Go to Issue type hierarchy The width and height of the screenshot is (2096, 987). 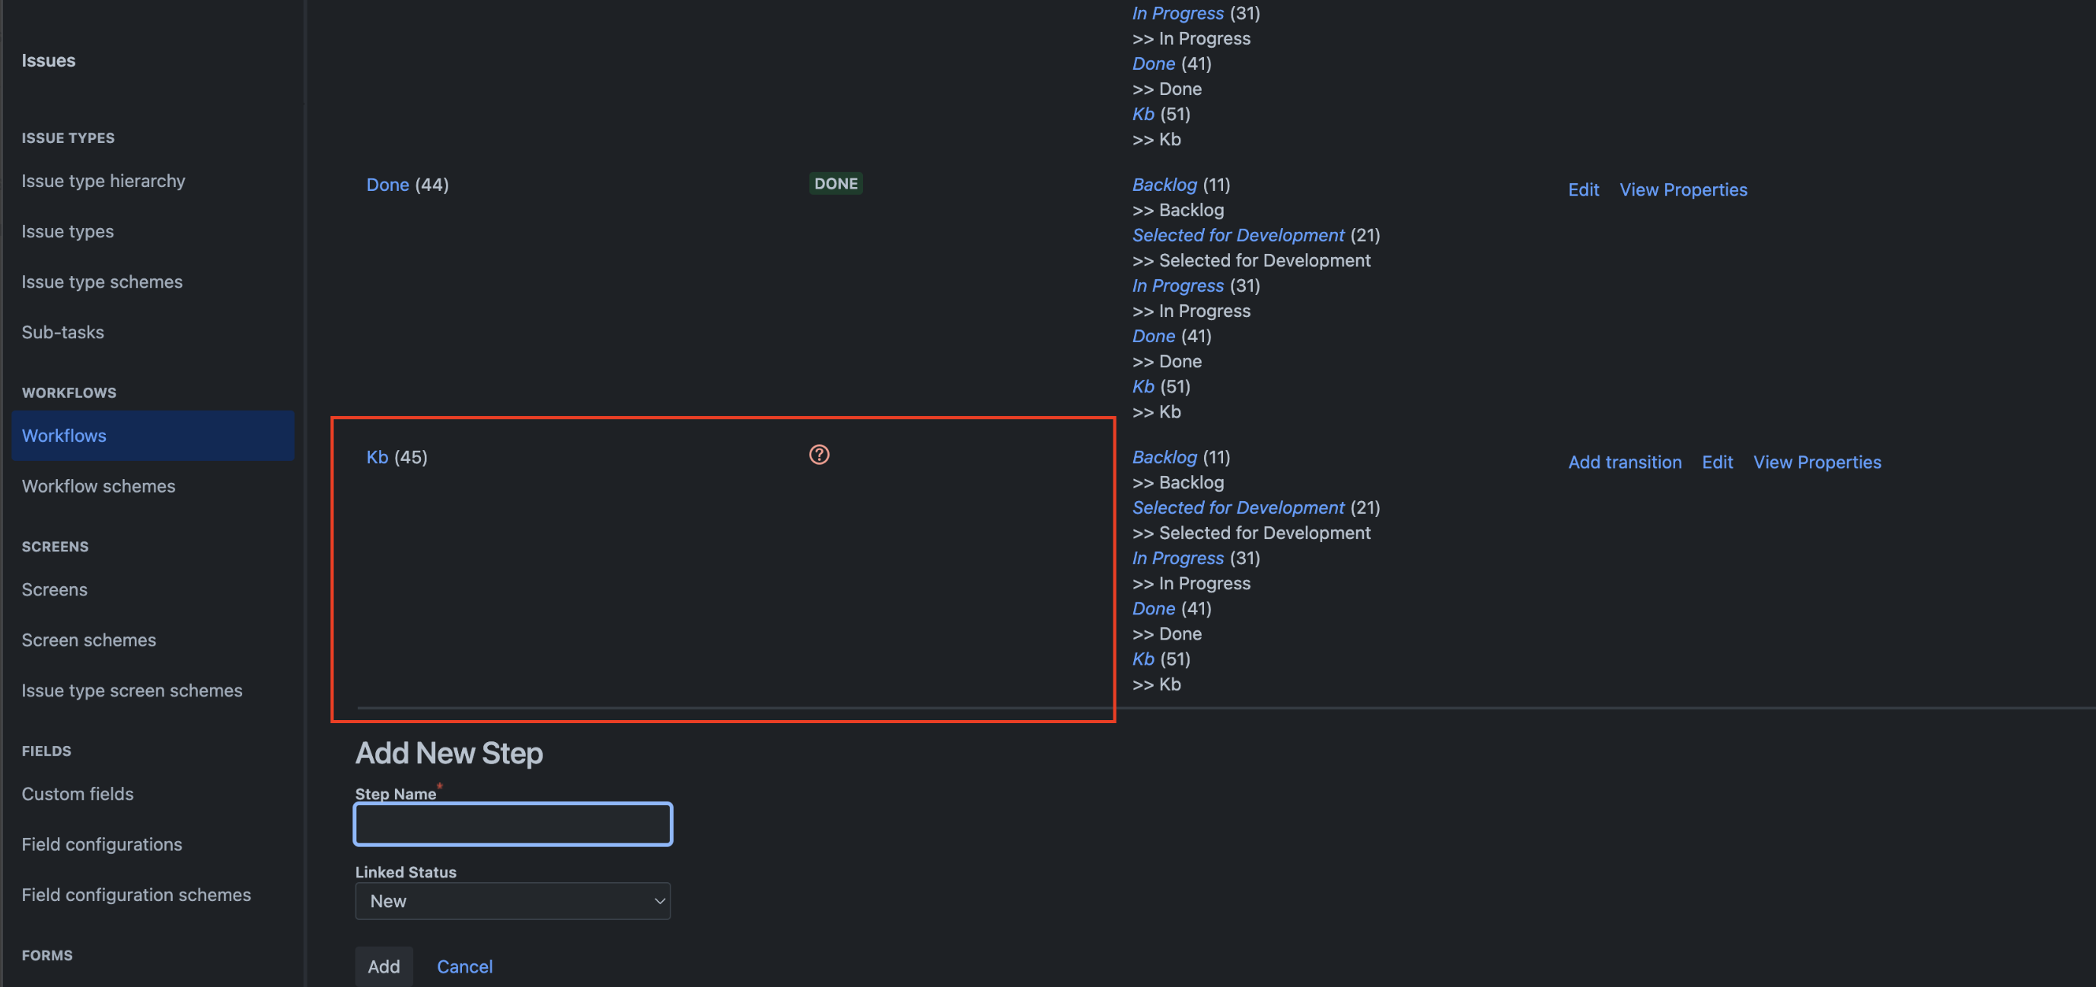click(104, 180)
